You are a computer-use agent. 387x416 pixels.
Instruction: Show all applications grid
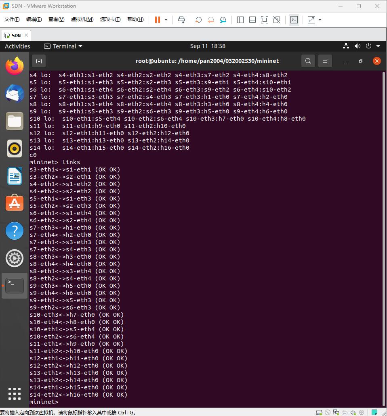[15, 394]
